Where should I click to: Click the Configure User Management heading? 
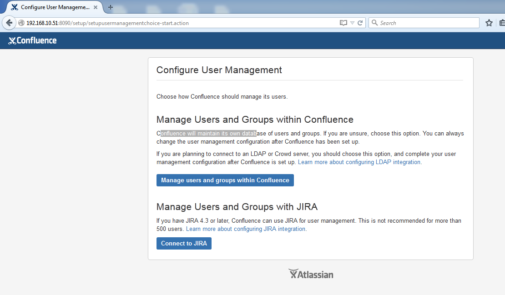coord(219,70)
